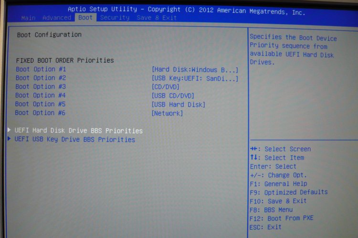Click the +/-: Change Opt. hint
358x238 pixels.
pyautogui.click(x=278, y=175)
